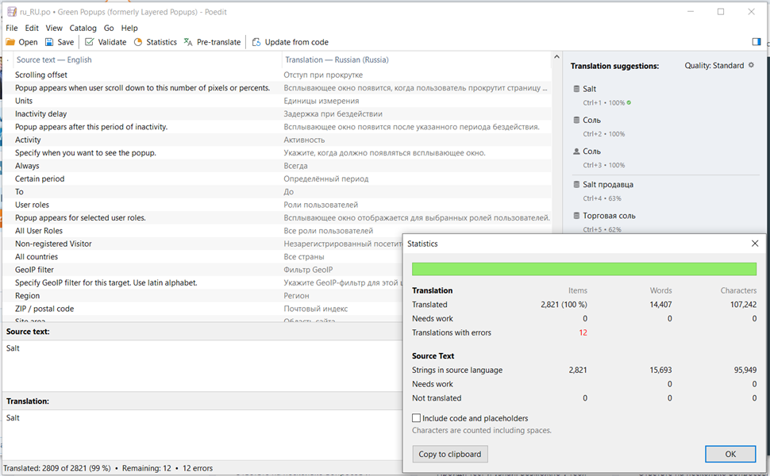Click the Open folder icon in toolbar
The image size is (770, 476).
pyautogui.click(x=10, y=42)
